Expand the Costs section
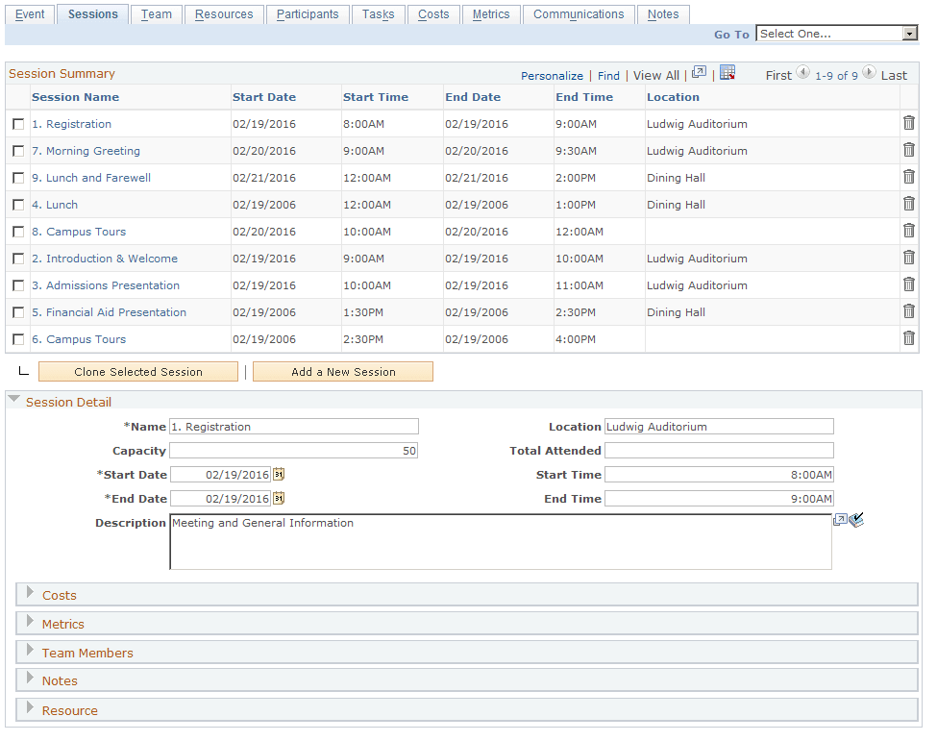The height and width of the screenshot is (741, 937). (x=30, y=595)
